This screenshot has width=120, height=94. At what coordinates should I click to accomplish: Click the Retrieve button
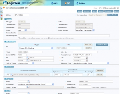87,11
